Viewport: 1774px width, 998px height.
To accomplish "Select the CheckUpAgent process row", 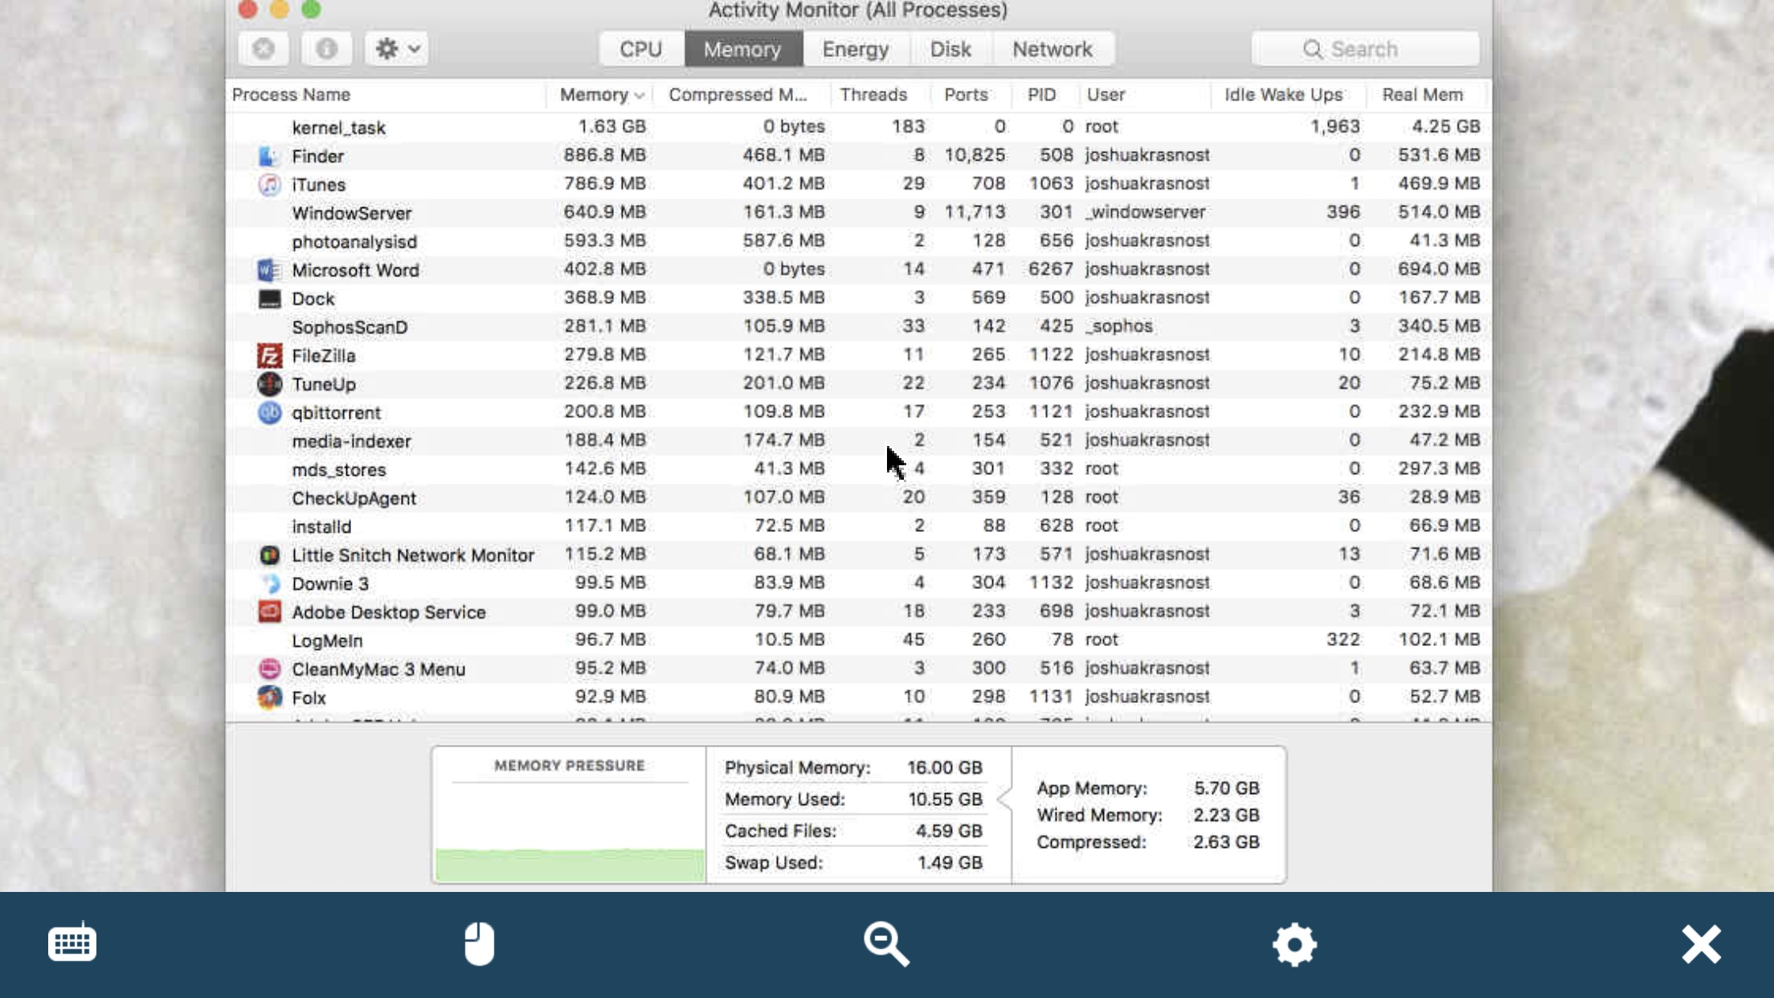I will [x=858, y=497].
